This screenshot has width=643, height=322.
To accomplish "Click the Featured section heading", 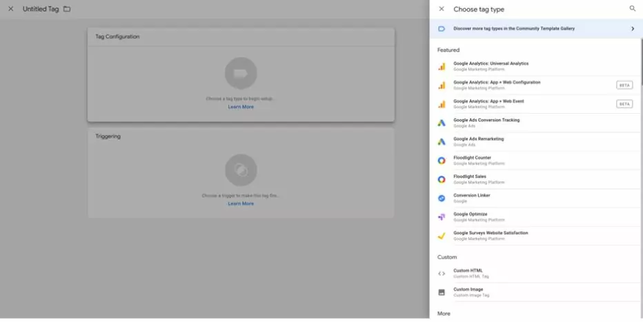I will 448,50.
